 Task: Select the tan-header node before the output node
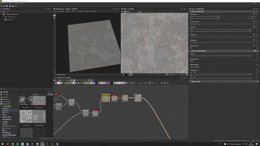(125, 98)
